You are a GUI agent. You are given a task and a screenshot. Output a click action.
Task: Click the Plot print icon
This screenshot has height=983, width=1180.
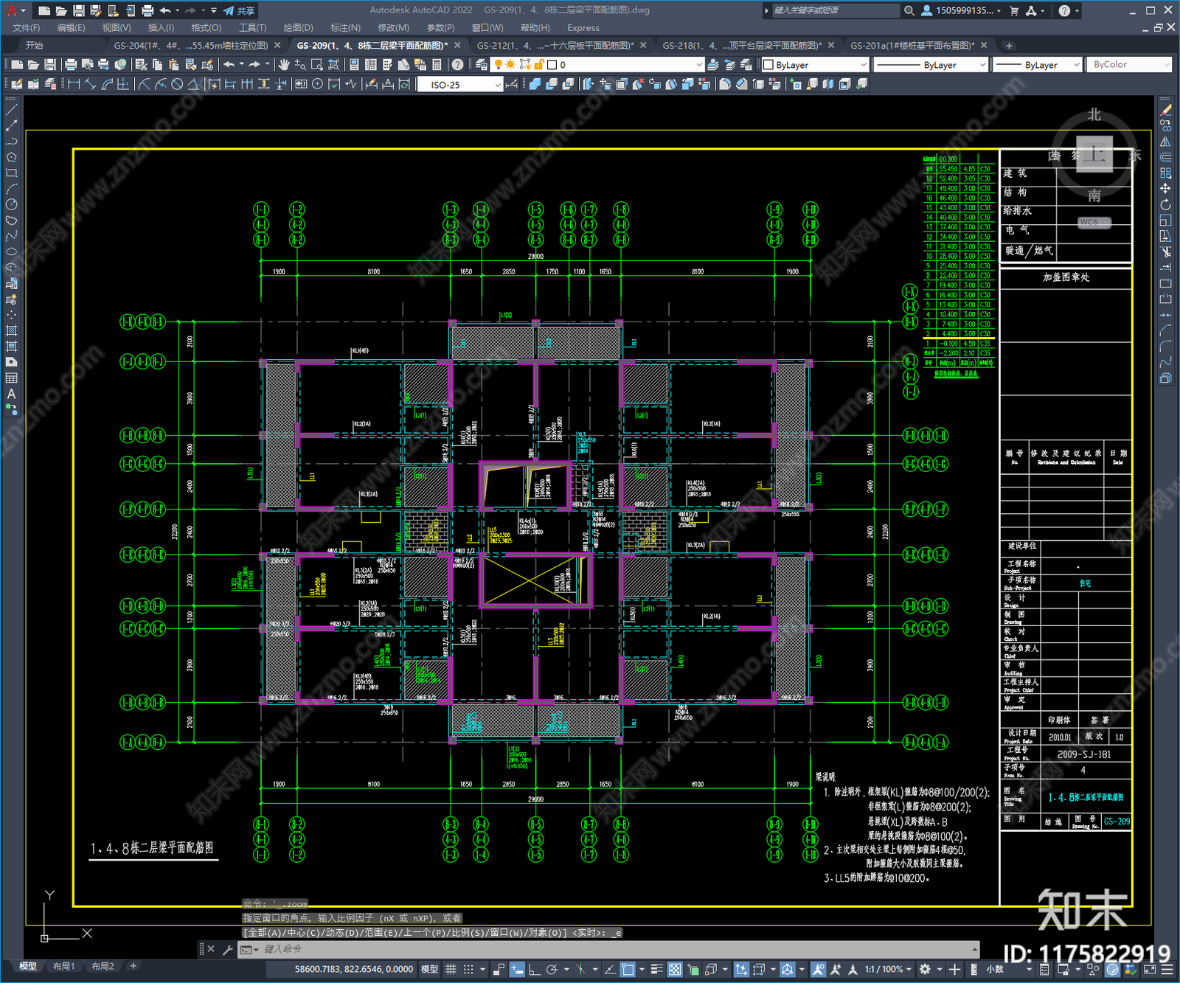coord(71,65)
